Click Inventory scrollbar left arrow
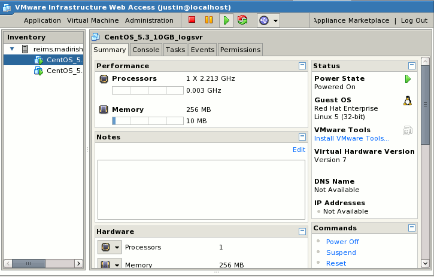Image resolution: width=434 pixels, height=277 pixels. pos(8,263)
